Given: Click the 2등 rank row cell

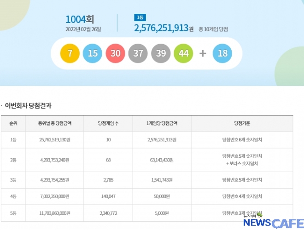Looking at the screenshot, I should 13,160.
